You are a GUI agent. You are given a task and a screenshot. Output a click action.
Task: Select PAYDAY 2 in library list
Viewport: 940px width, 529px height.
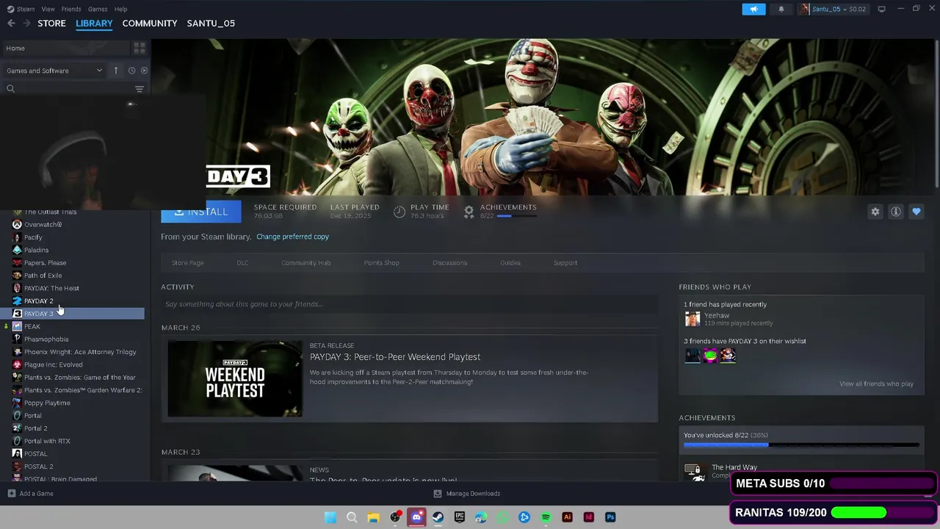click(x=38, y=301)
